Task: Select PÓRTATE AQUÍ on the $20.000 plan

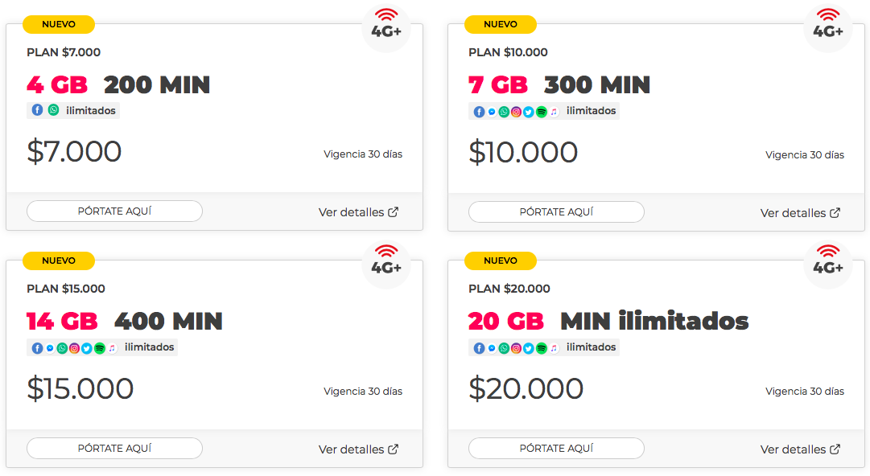Action: tap(556, 448)
